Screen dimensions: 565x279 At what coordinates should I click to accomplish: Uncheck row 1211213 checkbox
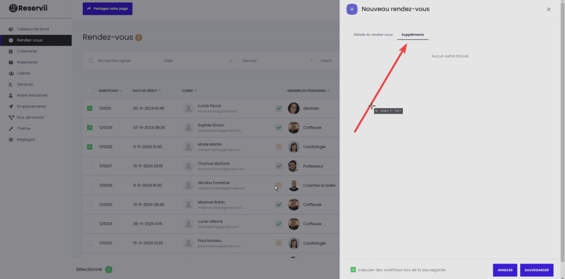pyautogui.click(x=90, y=108)
